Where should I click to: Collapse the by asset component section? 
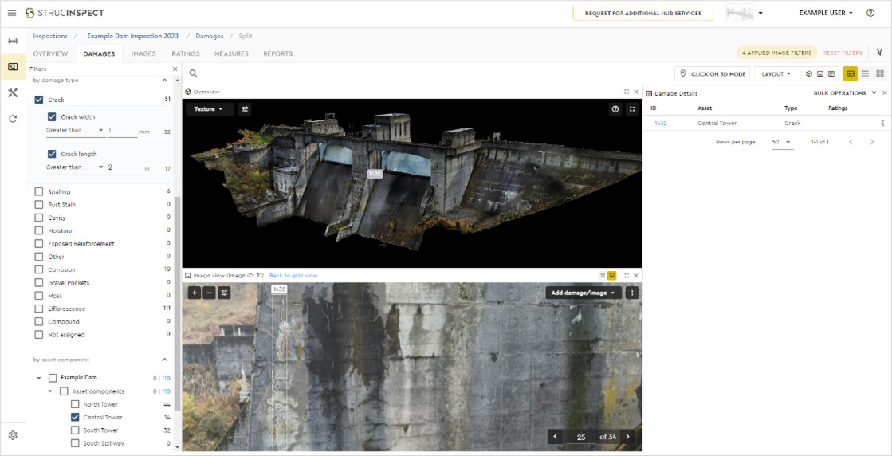164,360
